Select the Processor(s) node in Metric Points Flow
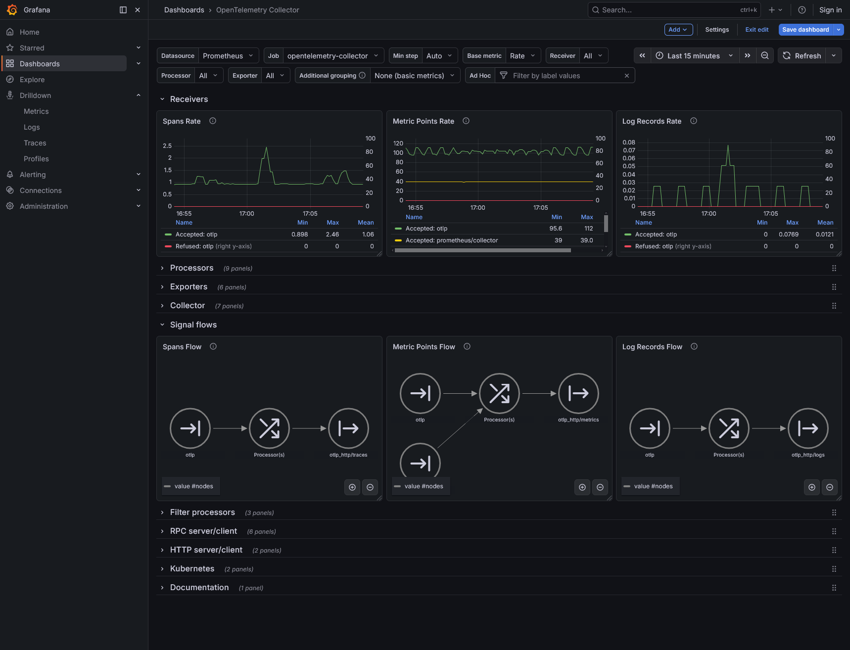This screenshot has height=650, width=850. pos(500,393)
